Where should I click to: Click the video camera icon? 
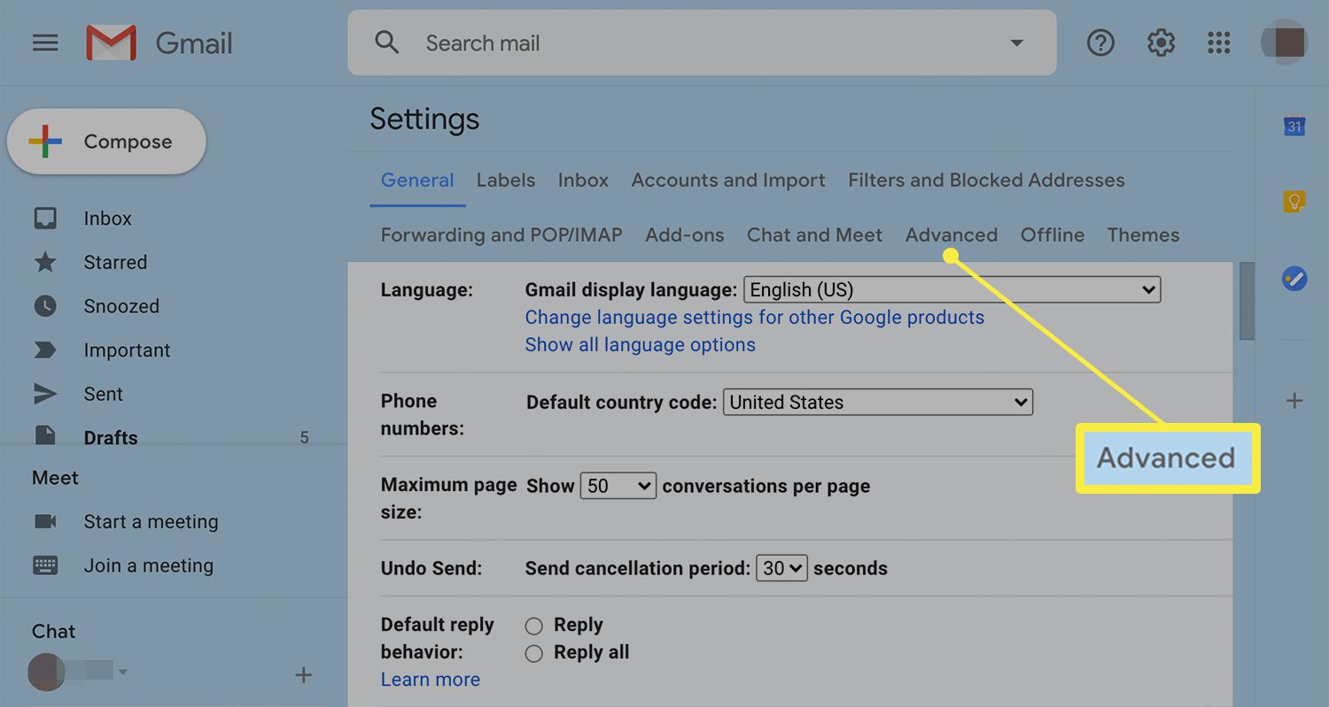tap(45, 521)
